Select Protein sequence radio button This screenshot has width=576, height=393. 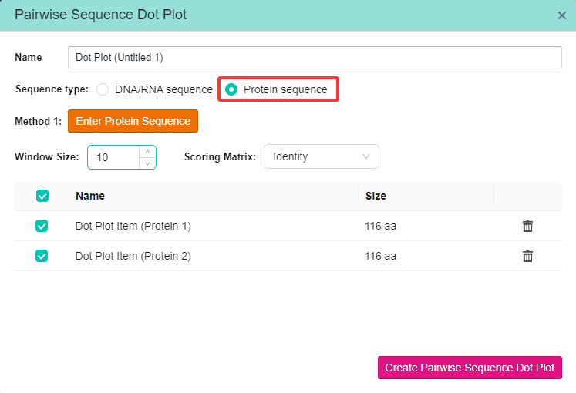(x=231, y=89)
